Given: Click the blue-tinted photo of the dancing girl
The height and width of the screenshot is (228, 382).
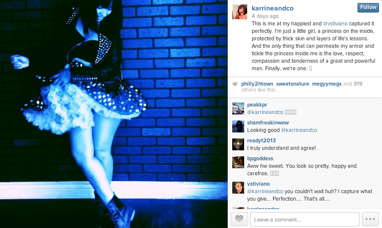Looking at the screenshot, I should click(114, 114).
